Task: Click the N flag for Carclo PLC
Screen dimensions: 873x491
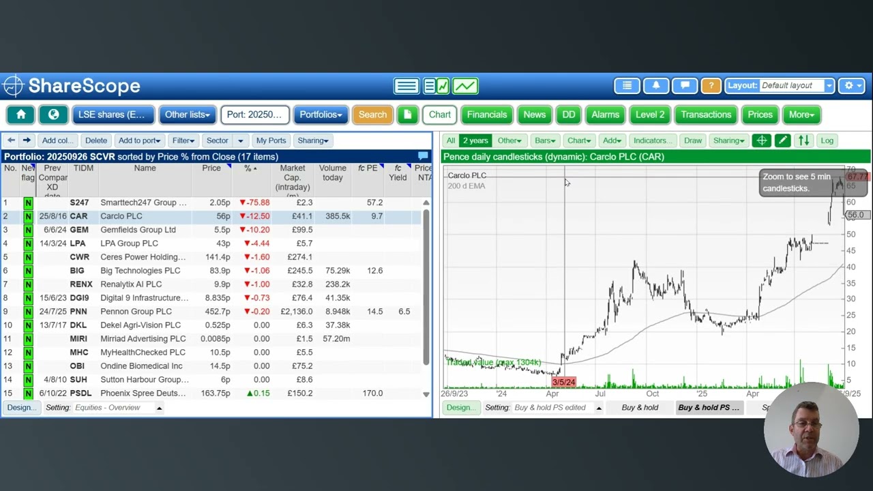Action: tap(28, 216)
